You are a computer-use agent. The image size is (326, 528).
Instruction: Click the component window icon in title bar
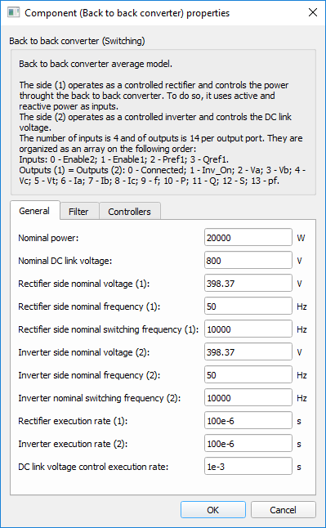coord(13,12)
